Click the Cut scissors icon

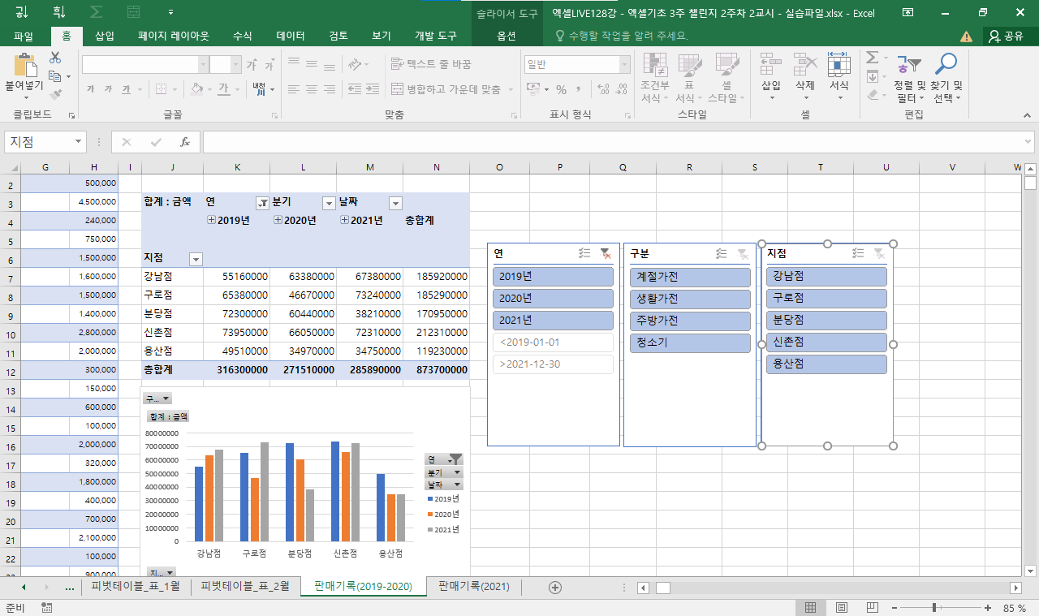pos(55,58)
